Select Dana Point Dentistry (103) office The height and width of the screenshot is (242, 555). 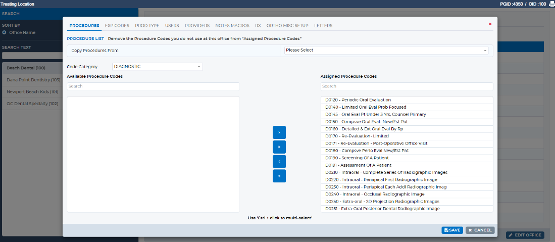(32, 80)
